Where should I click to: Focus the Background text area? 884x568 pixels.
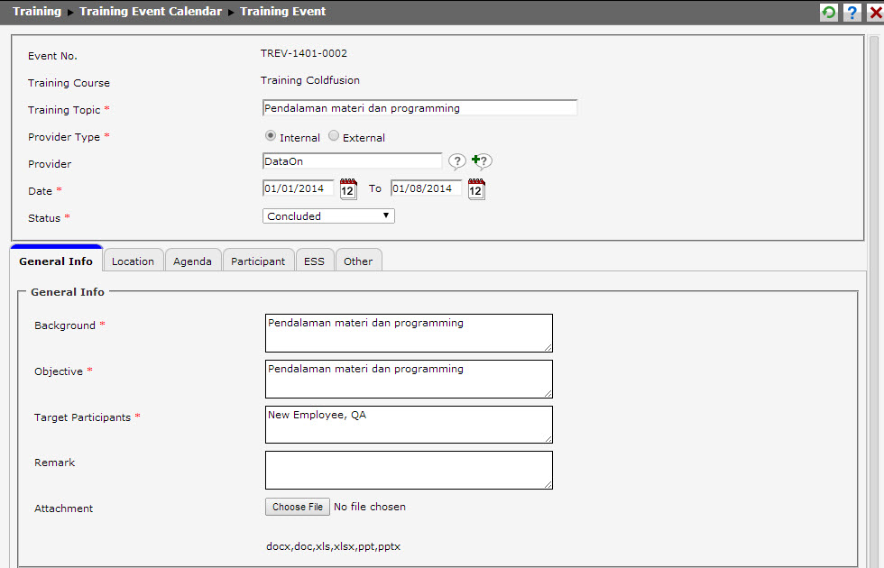pos(409,333)
